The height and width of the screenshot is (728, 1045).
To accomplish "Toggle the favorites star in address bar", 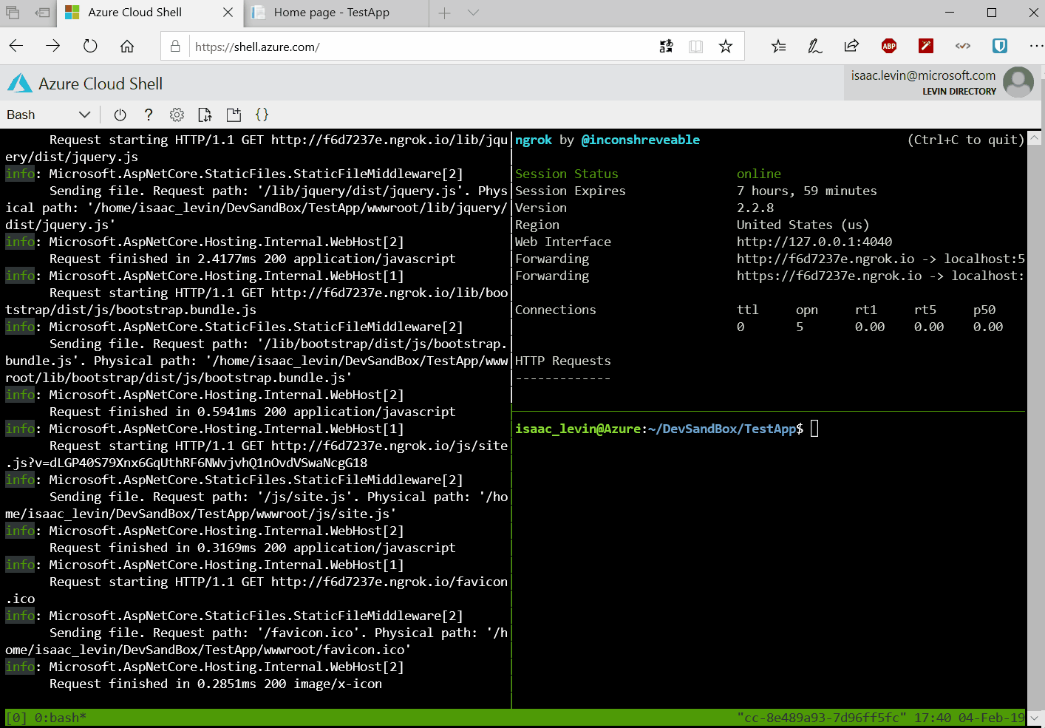I will [x=726, y=46].
